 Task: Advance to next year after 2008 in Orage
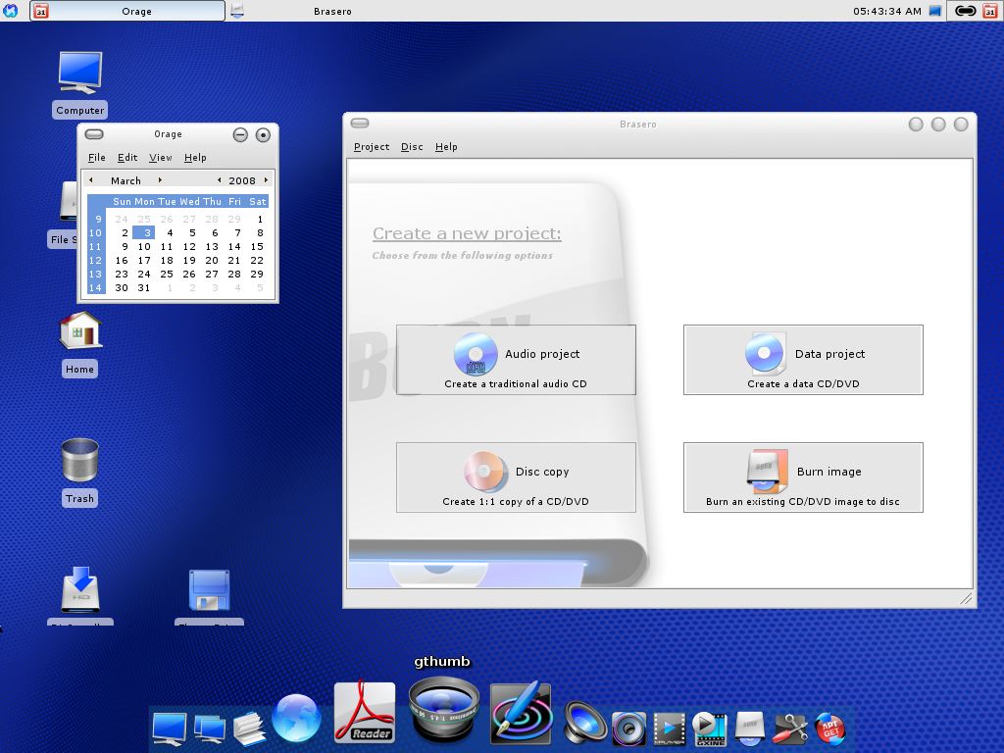[x=266, y=180]
